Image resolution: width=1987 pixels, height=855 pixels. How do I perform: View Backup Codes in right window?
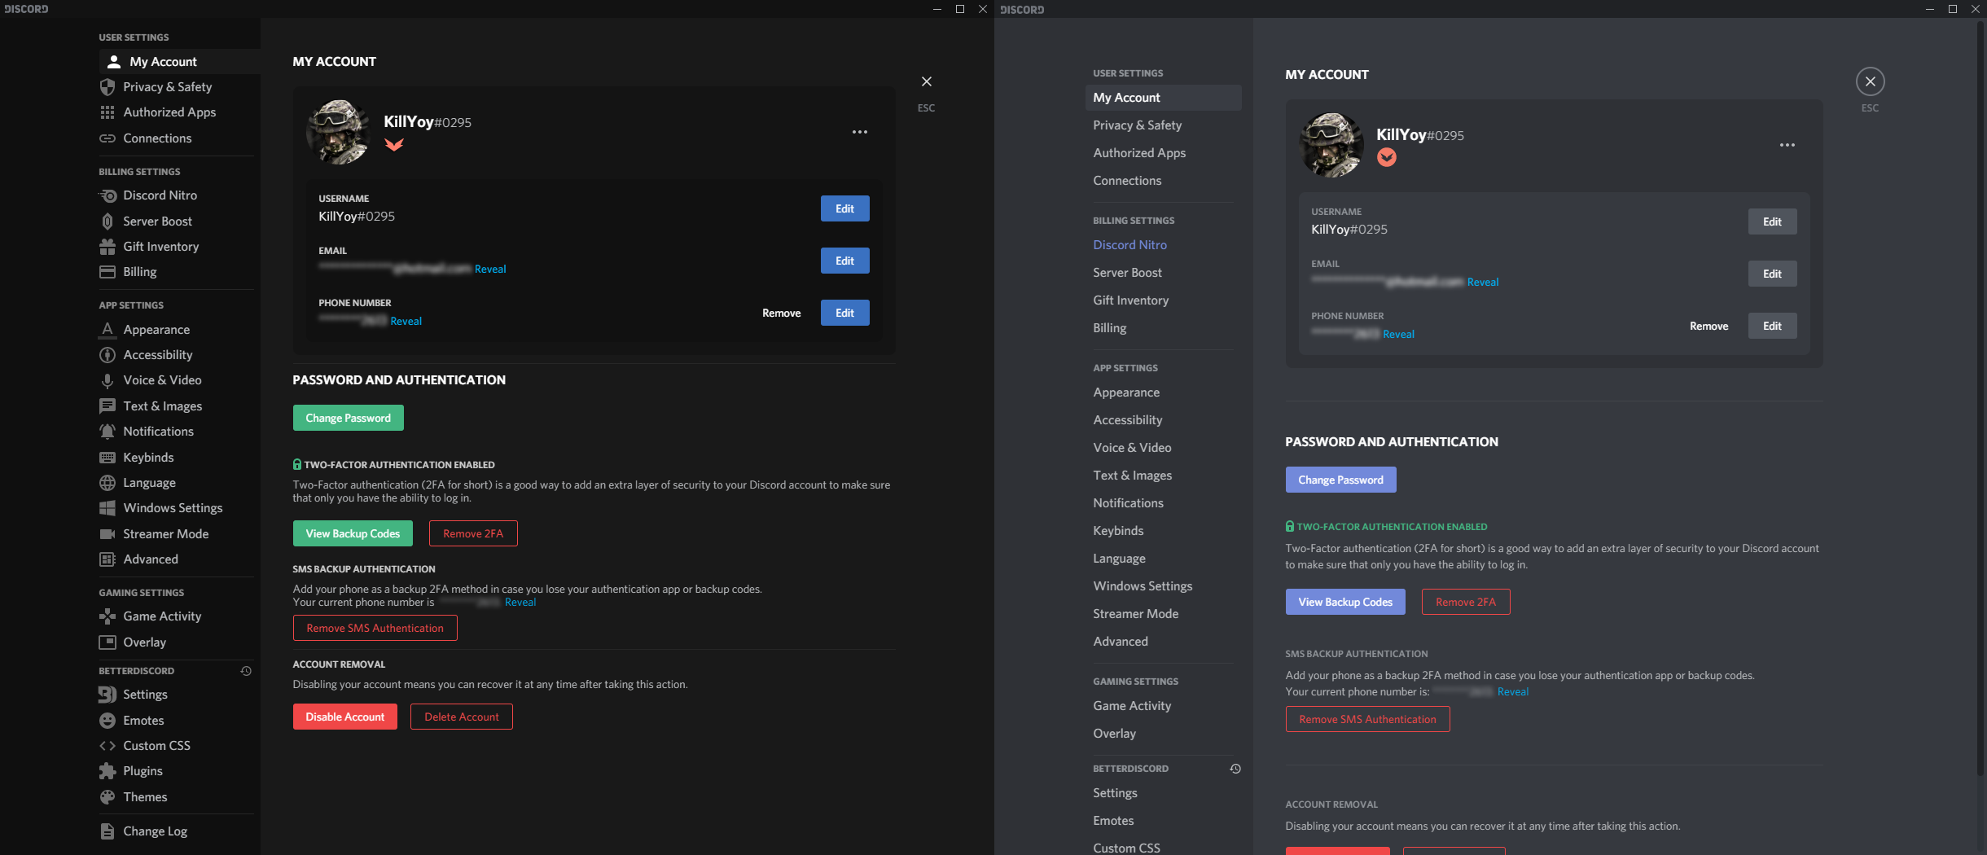1345,602
